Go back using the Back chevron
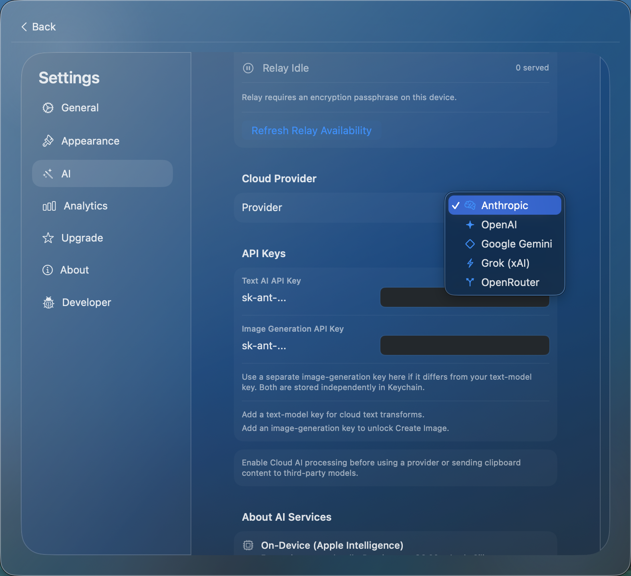The height and width of the screenshot is (576, 631). click(24, 27)
